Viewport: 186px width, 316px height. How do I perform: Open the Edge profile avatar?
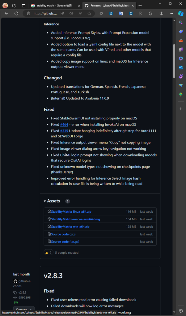pyautogui.click(x=5, y=6)
